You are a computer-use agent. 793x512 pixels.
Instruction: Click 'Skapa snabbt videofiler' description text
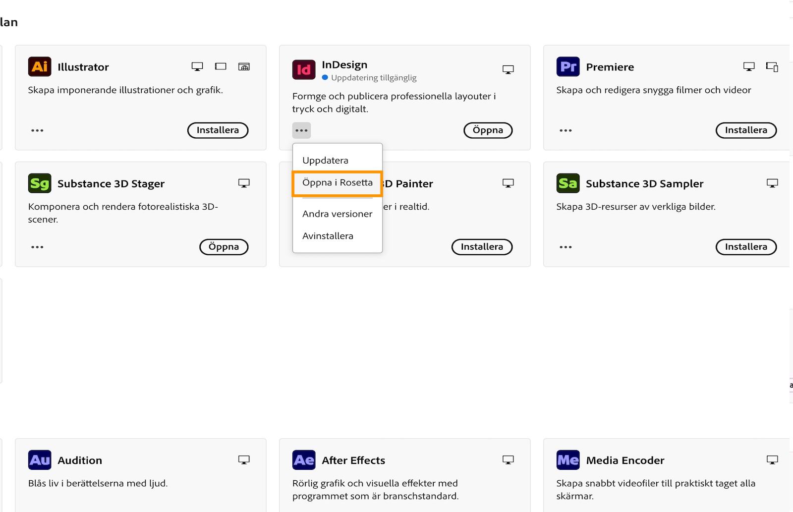pos(656,490)
